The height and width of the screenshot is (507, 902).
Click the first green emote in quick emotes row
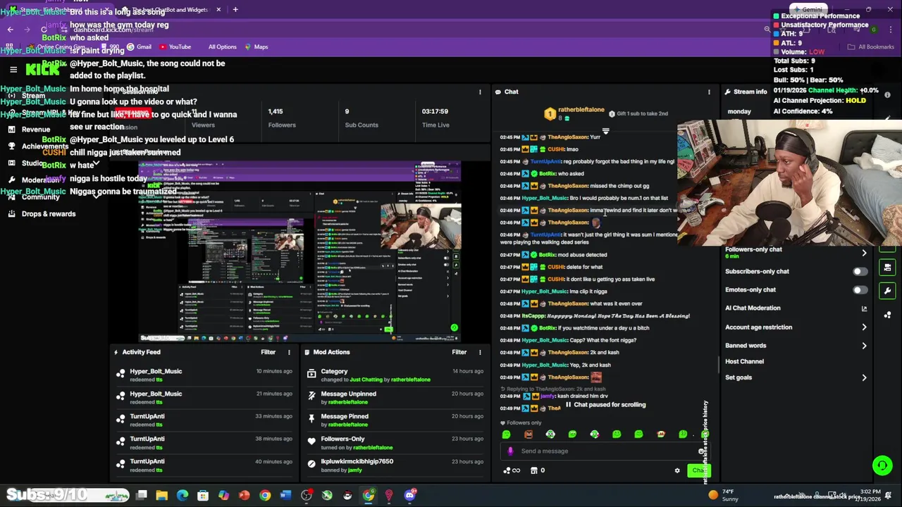506,434
